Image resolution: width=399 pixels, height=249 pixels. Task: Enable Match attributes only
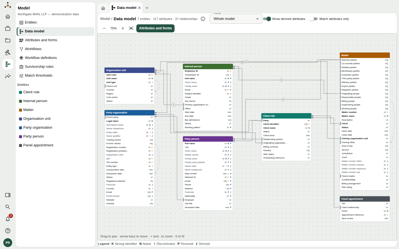click(x=314, y=19)
